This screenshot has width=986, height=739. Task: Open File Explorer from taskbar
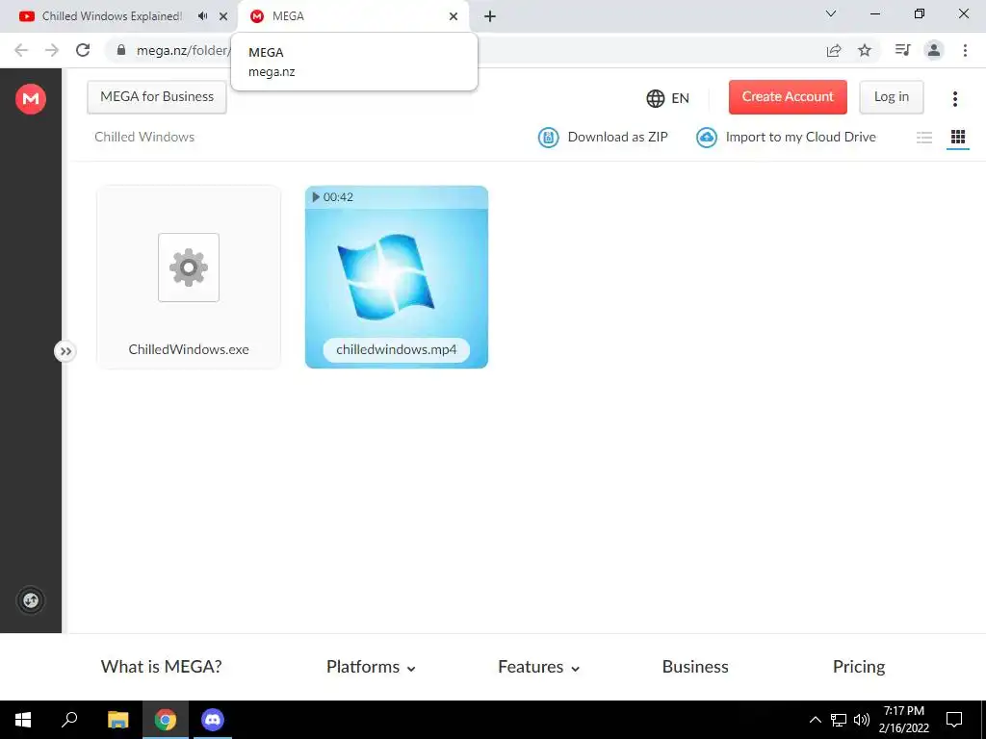[x=117, y=720]
